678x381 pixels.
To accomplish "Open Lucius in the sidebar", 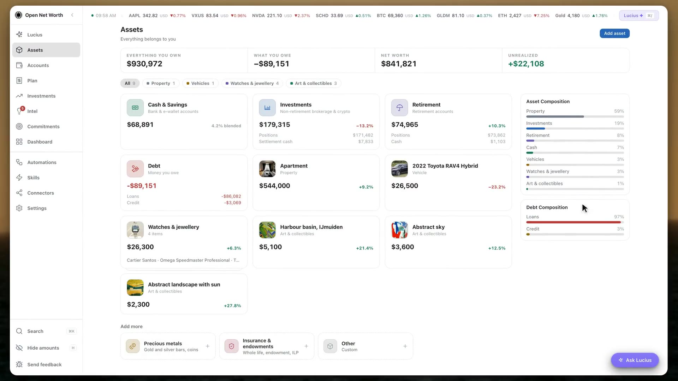I will click(x=46, y=35).
